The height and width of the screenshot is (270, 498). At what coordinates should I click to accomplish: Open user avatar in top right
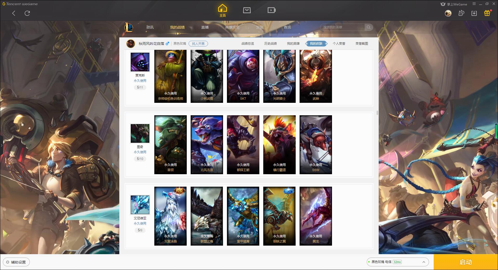(x=448, y=13)
